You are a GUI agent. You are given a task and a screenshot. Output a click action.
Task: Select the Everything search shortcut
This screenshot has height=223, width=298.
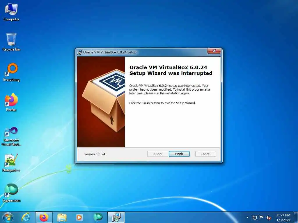[x=11, y=72]
